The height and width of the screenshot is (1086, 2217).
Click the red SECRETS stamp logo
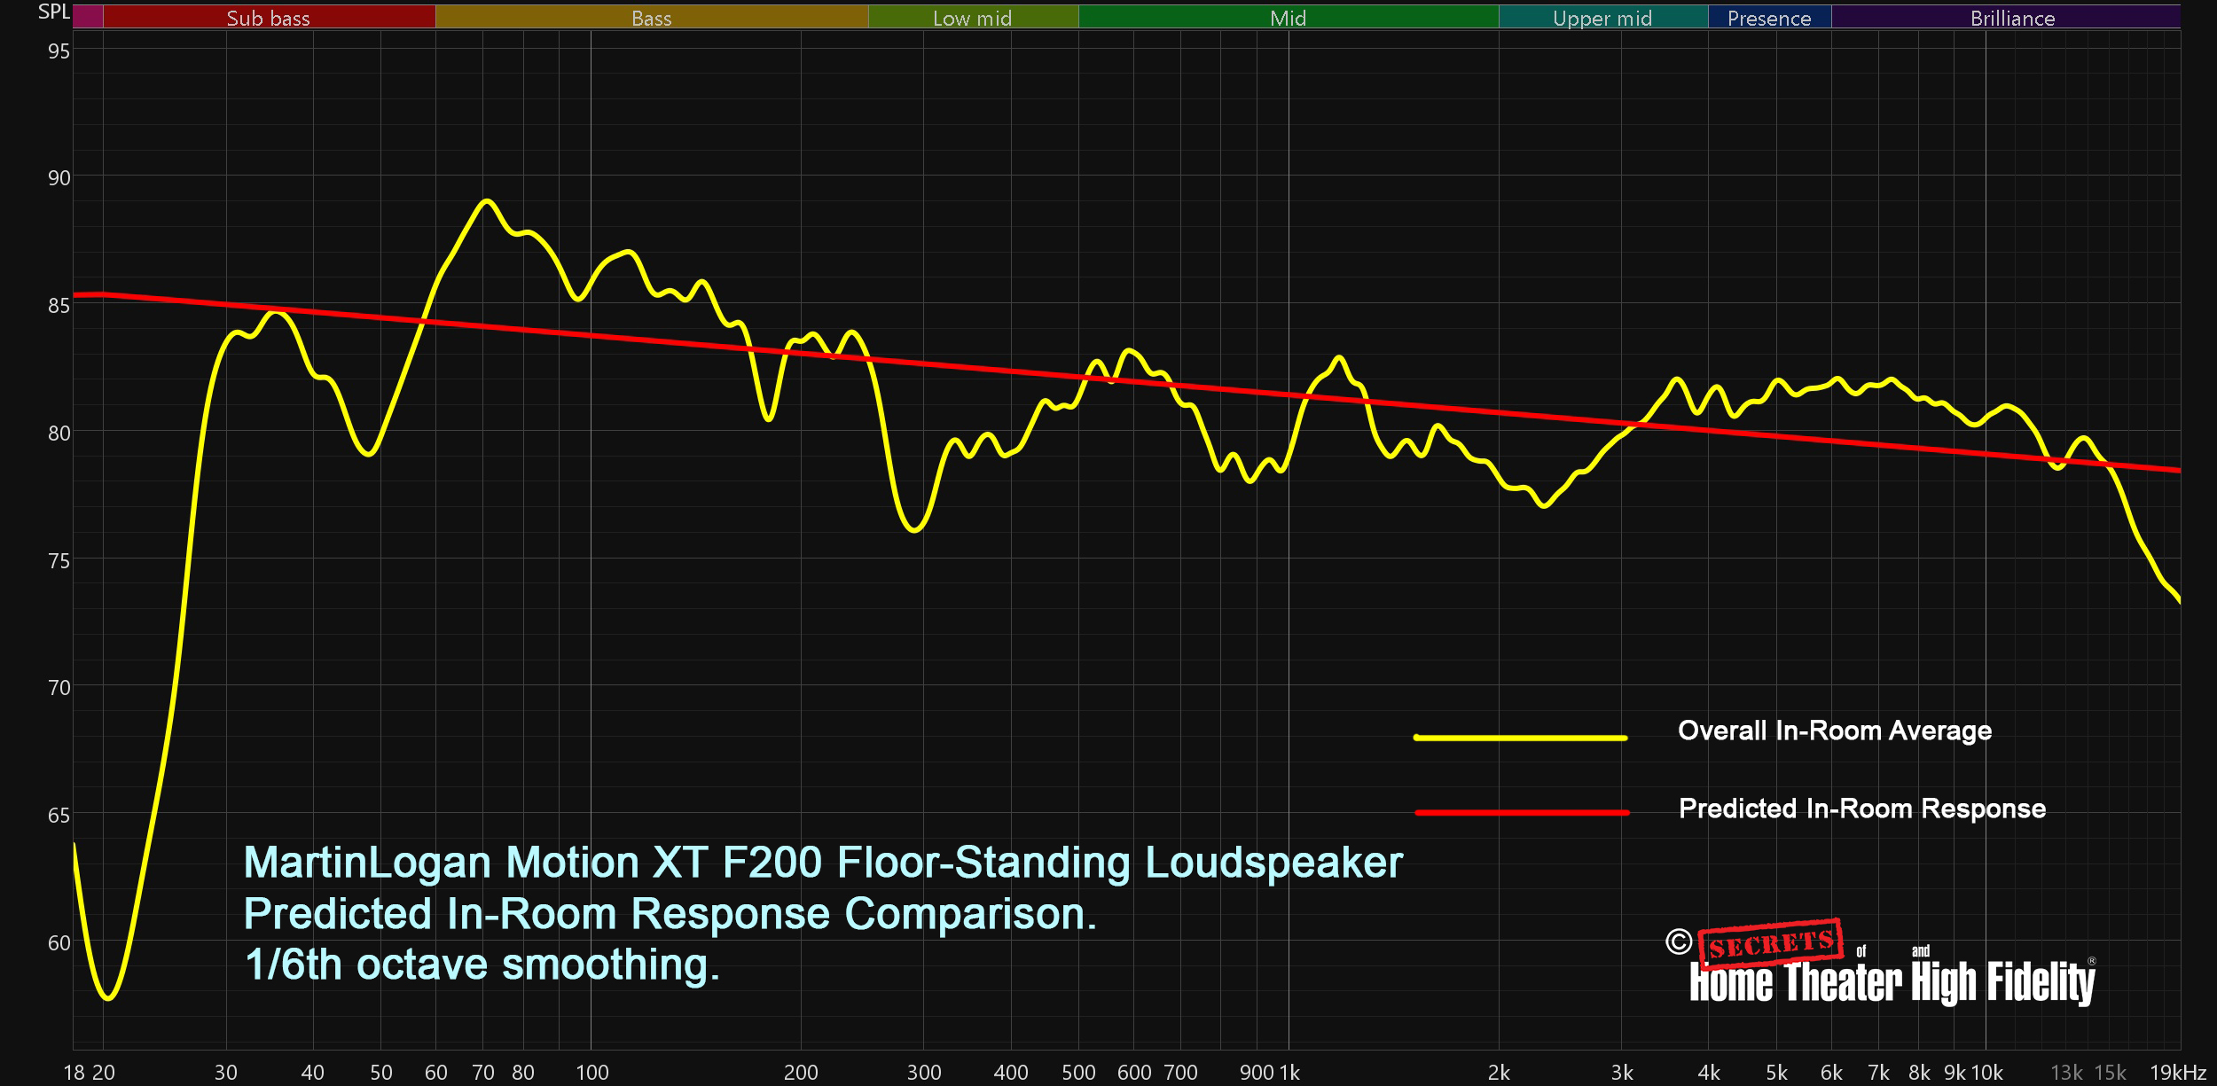click(1771, 944)
